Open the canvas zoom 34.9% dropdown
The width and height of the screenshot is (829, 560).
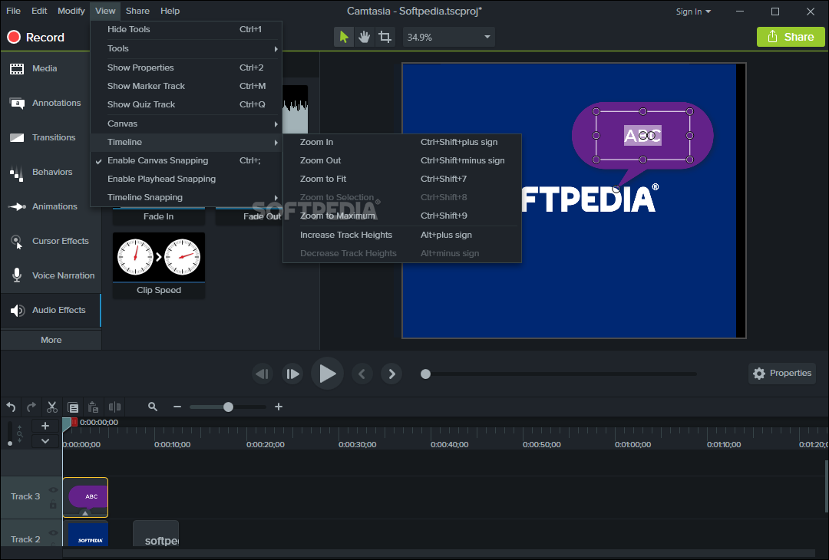click(x=449, y=37)
